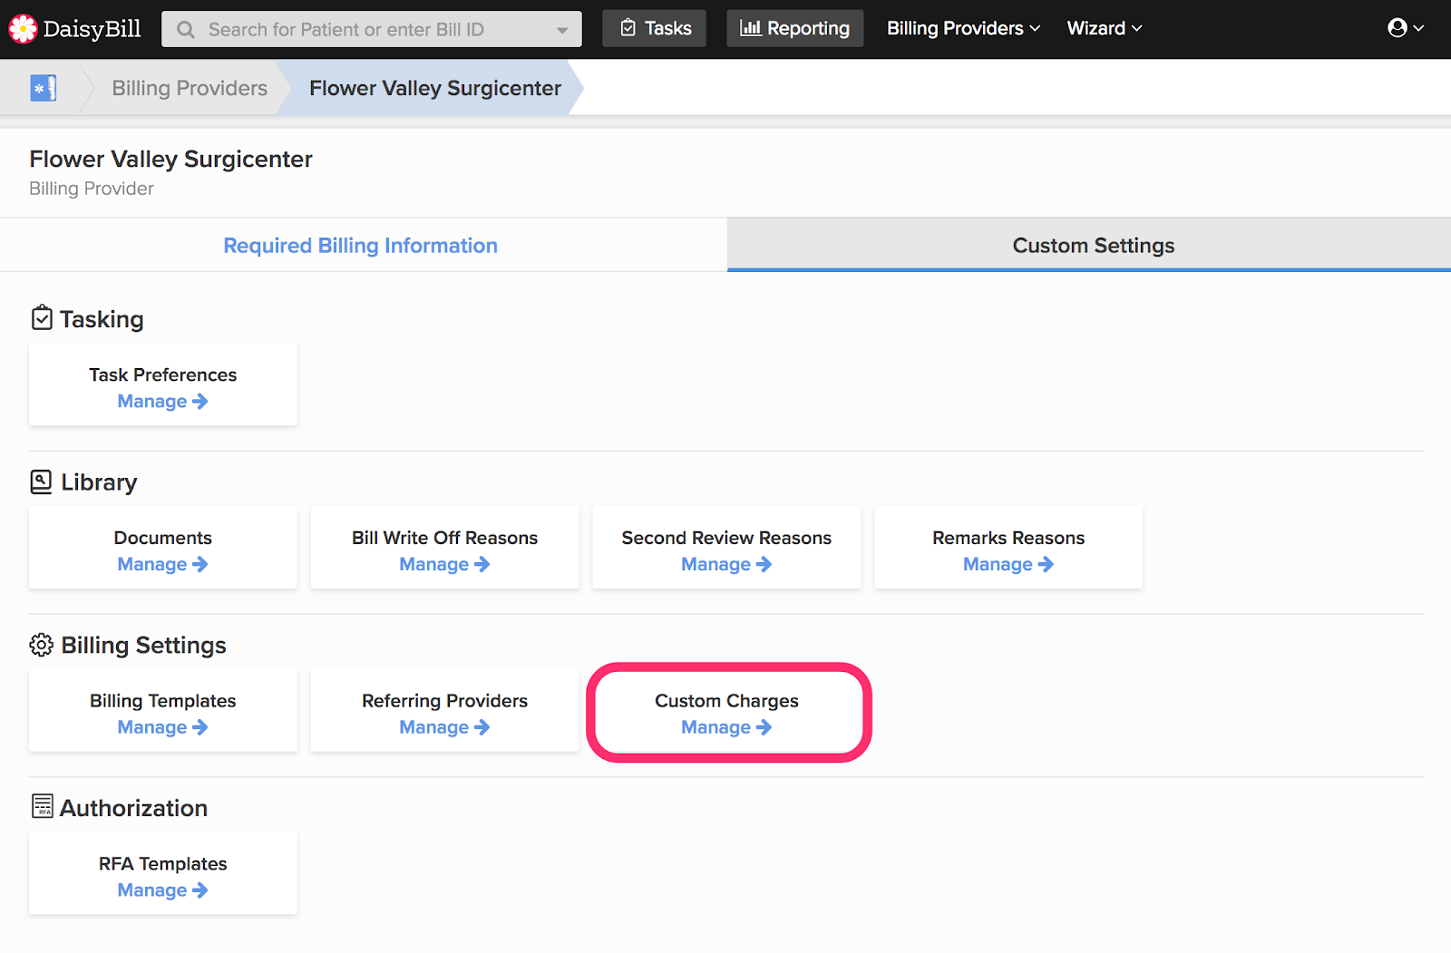Click the Tasking section heading
The image size is (1451, 953).
102,319
